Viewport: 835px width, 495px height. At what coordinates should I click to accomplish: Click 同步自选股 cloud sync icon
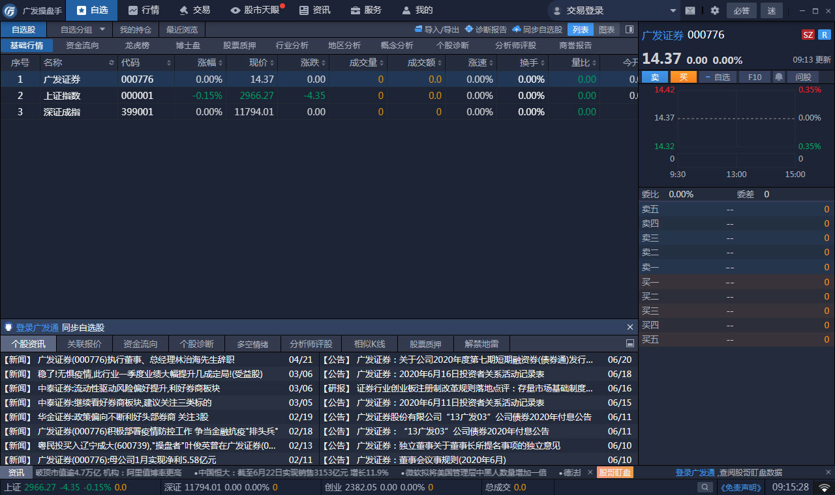coord(517,29)
